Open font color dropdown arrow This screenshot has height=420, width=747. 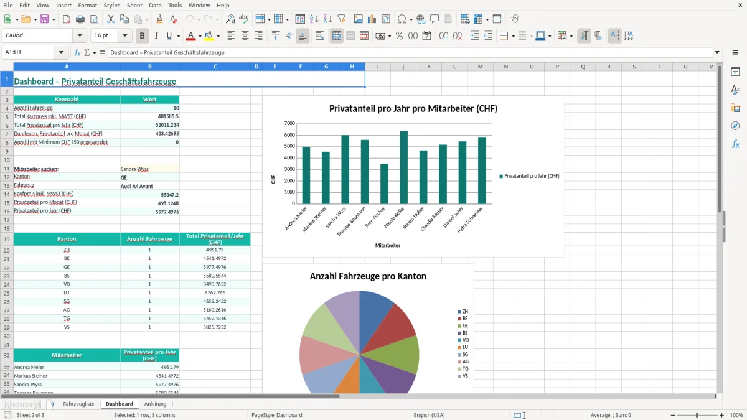200,36
